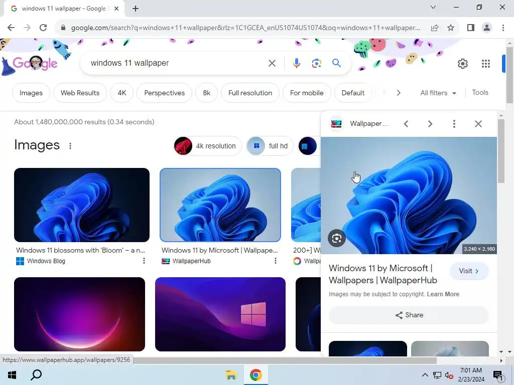
Task: Search by image with Google Lens icon
Action: 316,63
